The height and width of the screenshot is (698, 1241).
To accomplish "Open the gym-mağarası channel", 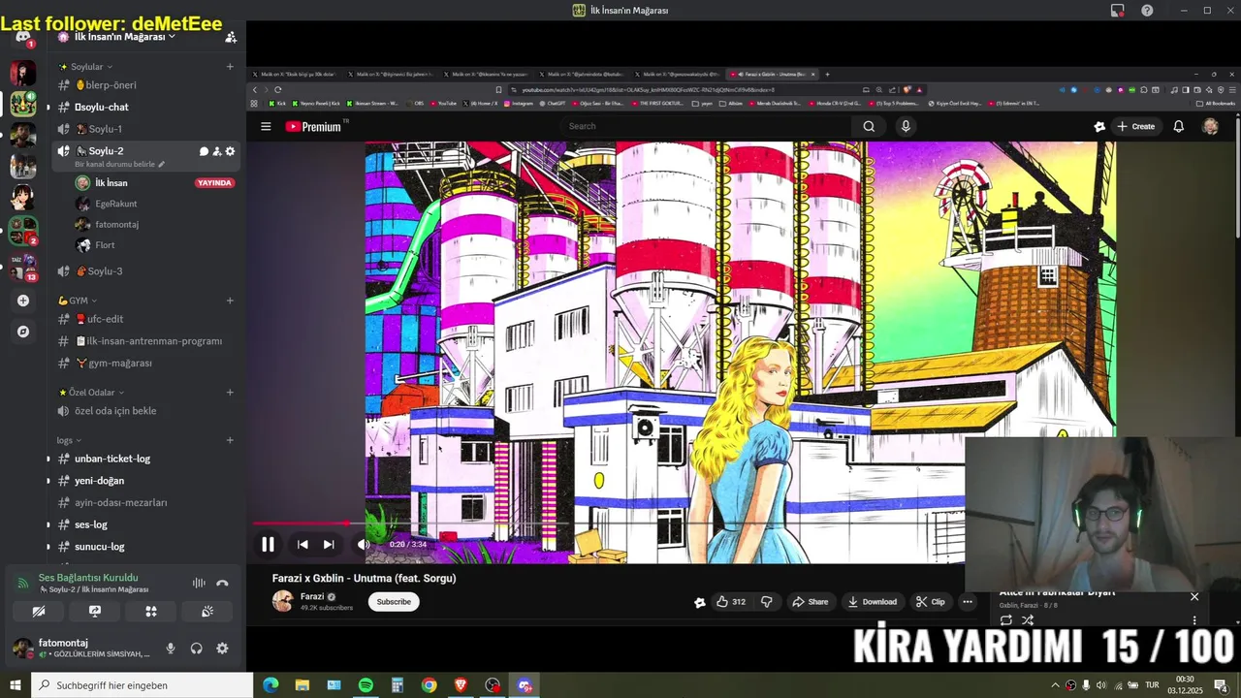I will coord(145,363).
